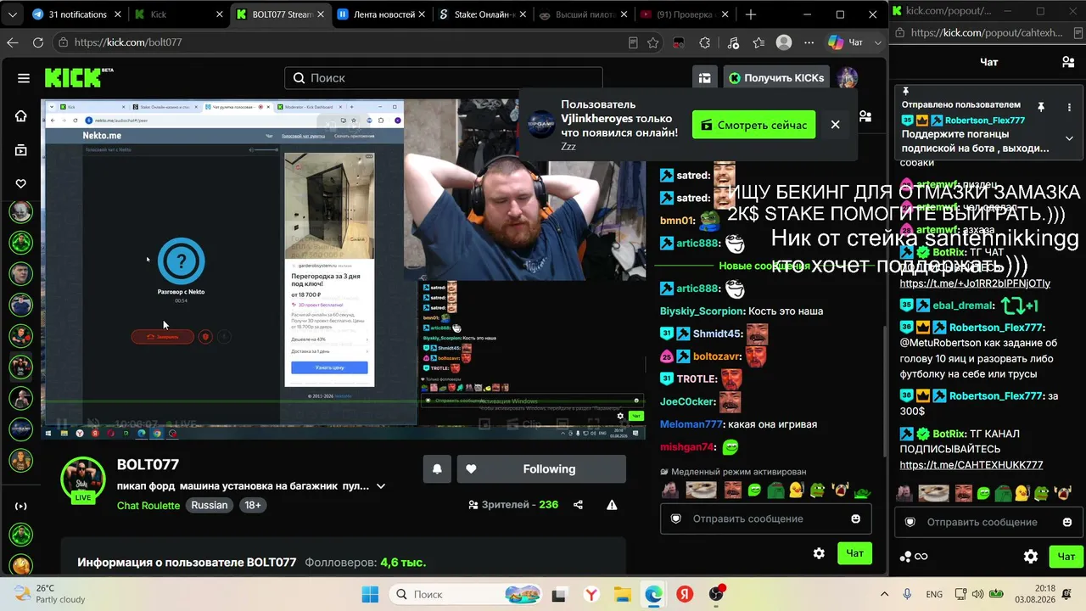Open the Kick sidebar hamburger menu

click(x=24, y=78)
